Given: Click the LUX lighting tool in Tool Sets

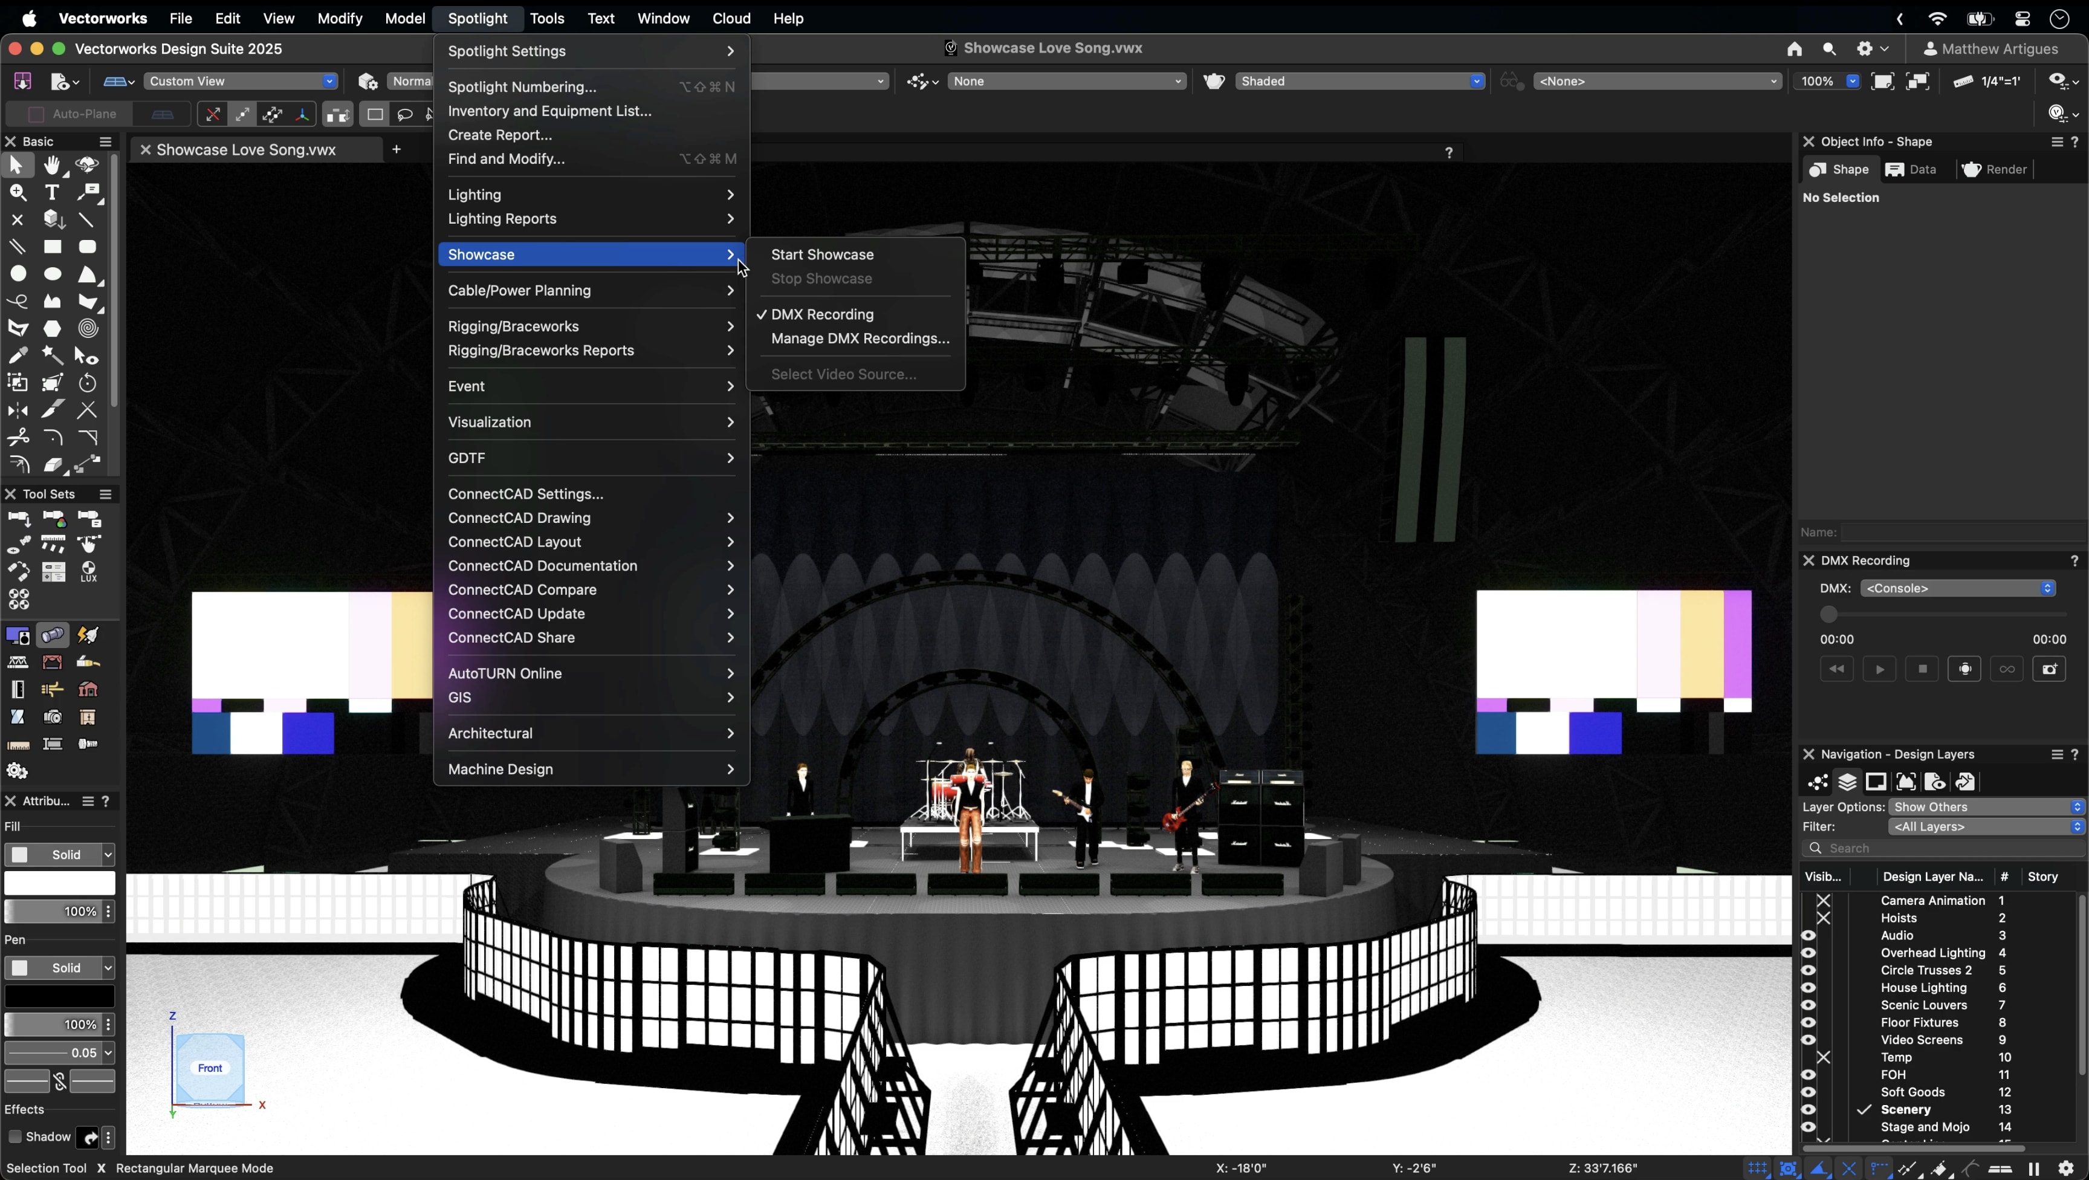Looking at the screenshot, I should point(88,572).
